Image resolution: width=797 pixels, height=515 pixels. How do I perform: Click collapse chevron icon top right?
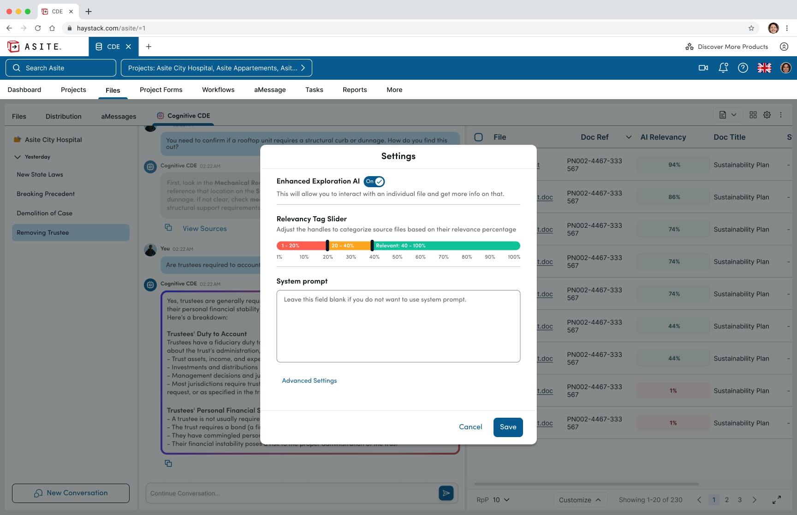pyautogui.click(x=784, y=47)
